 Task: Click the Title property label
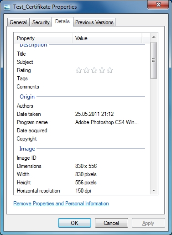pos(21,54)
